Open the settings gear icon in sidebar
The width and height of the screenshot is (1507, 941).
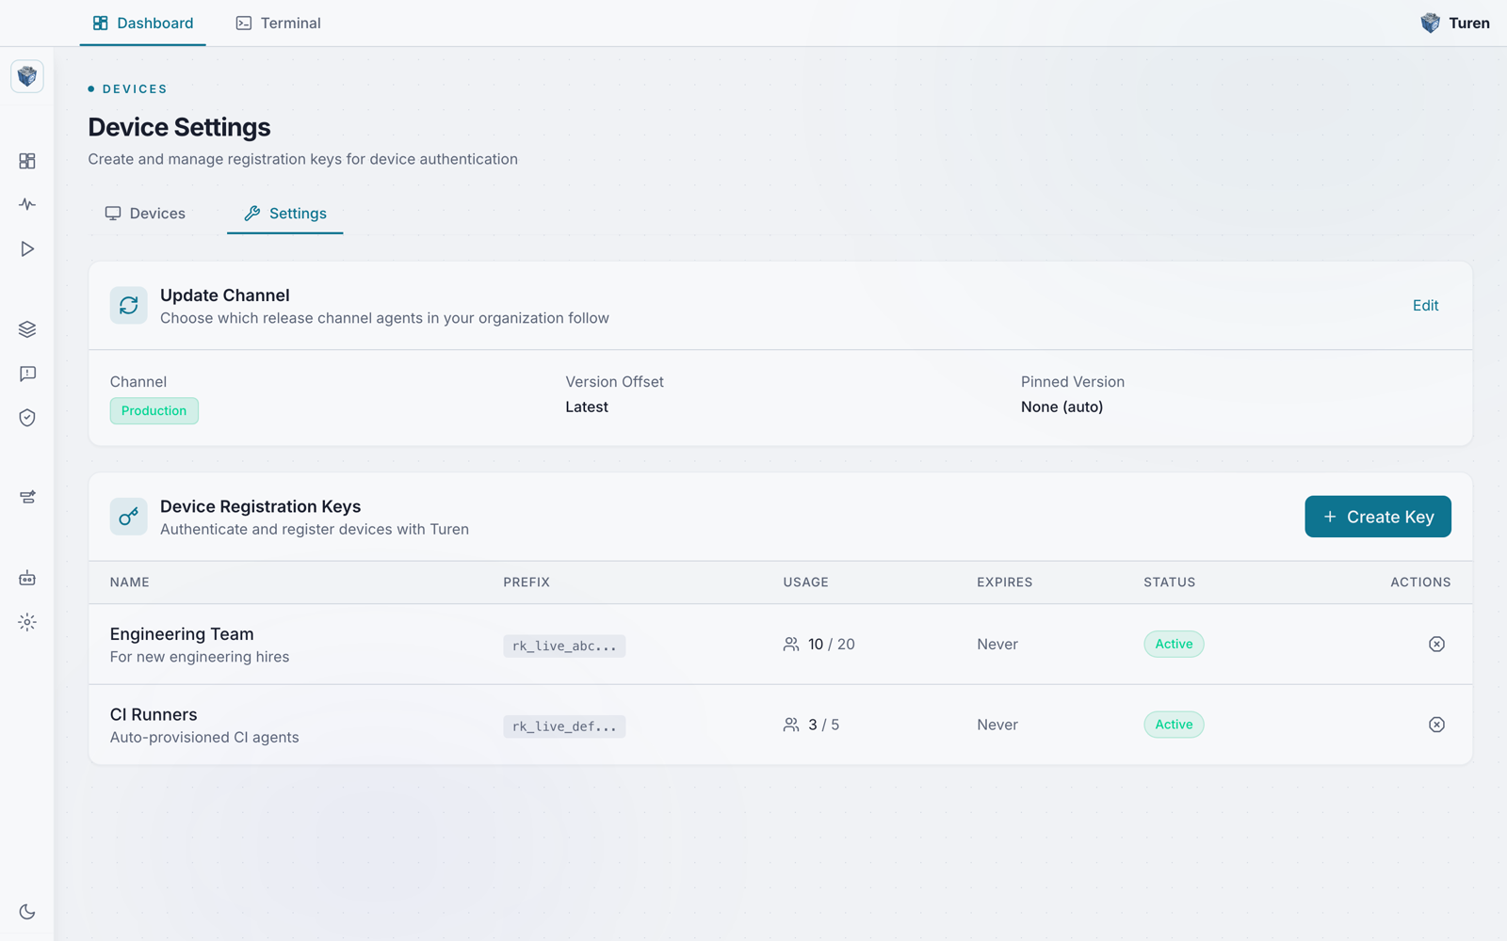27,622
